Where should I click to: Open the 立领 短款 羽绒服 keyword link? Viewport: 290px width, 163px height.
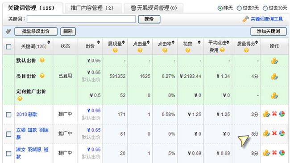point(33,134)
